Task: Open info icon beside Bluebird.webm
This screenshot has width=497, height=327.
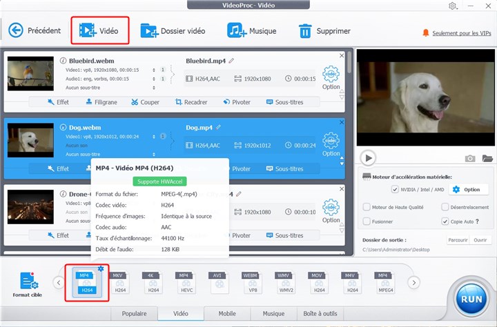Action: pos(63,61)
